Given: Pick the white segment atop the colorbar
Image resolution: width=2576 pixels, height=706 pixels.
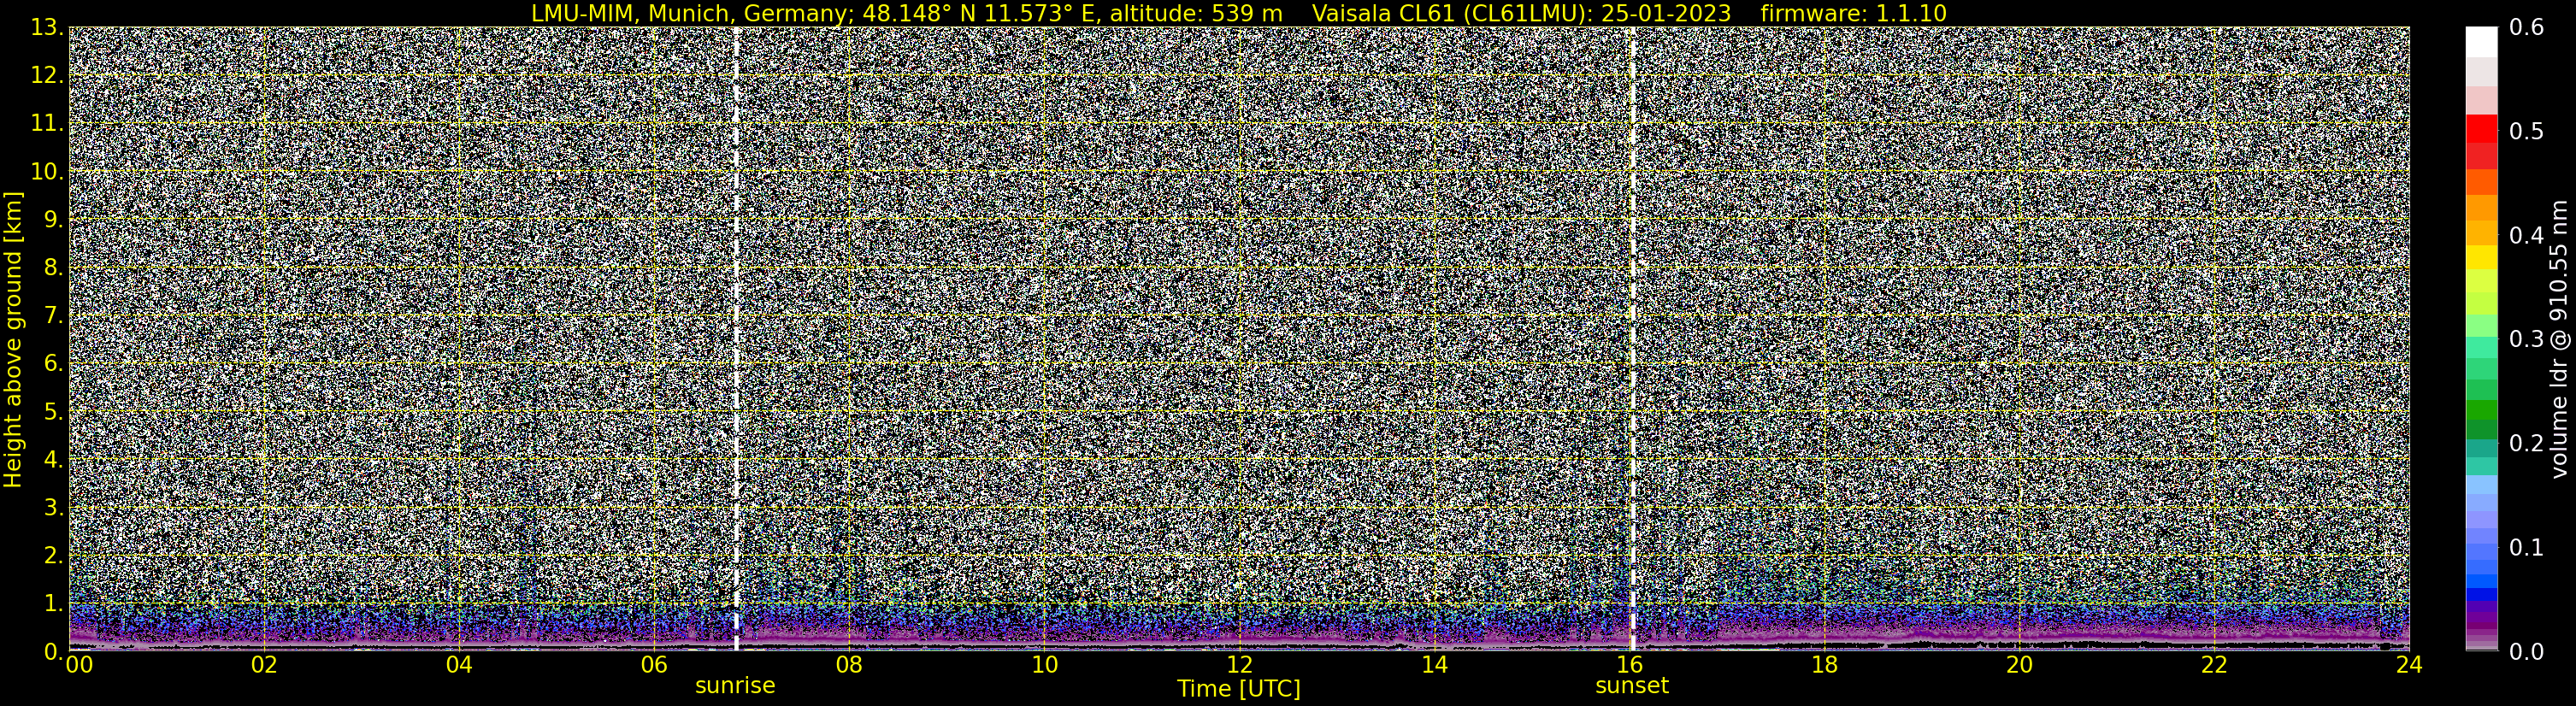Looking at the screenshot, I should click(2481, 42).
